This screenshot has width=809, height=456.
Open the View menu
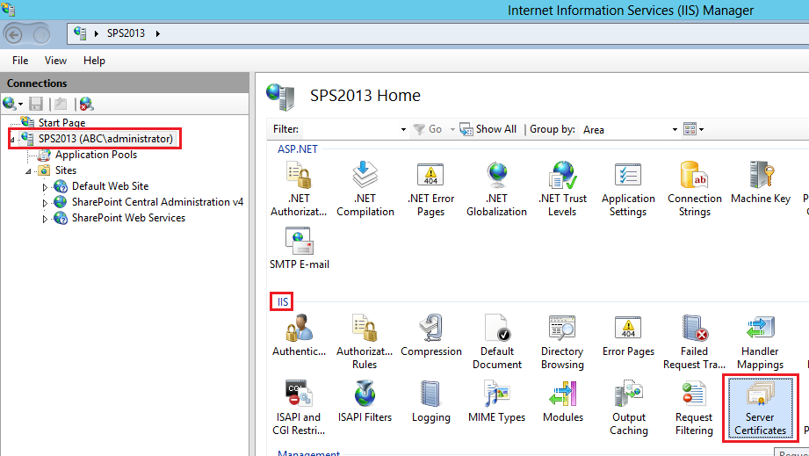click(x=55, y=61)
